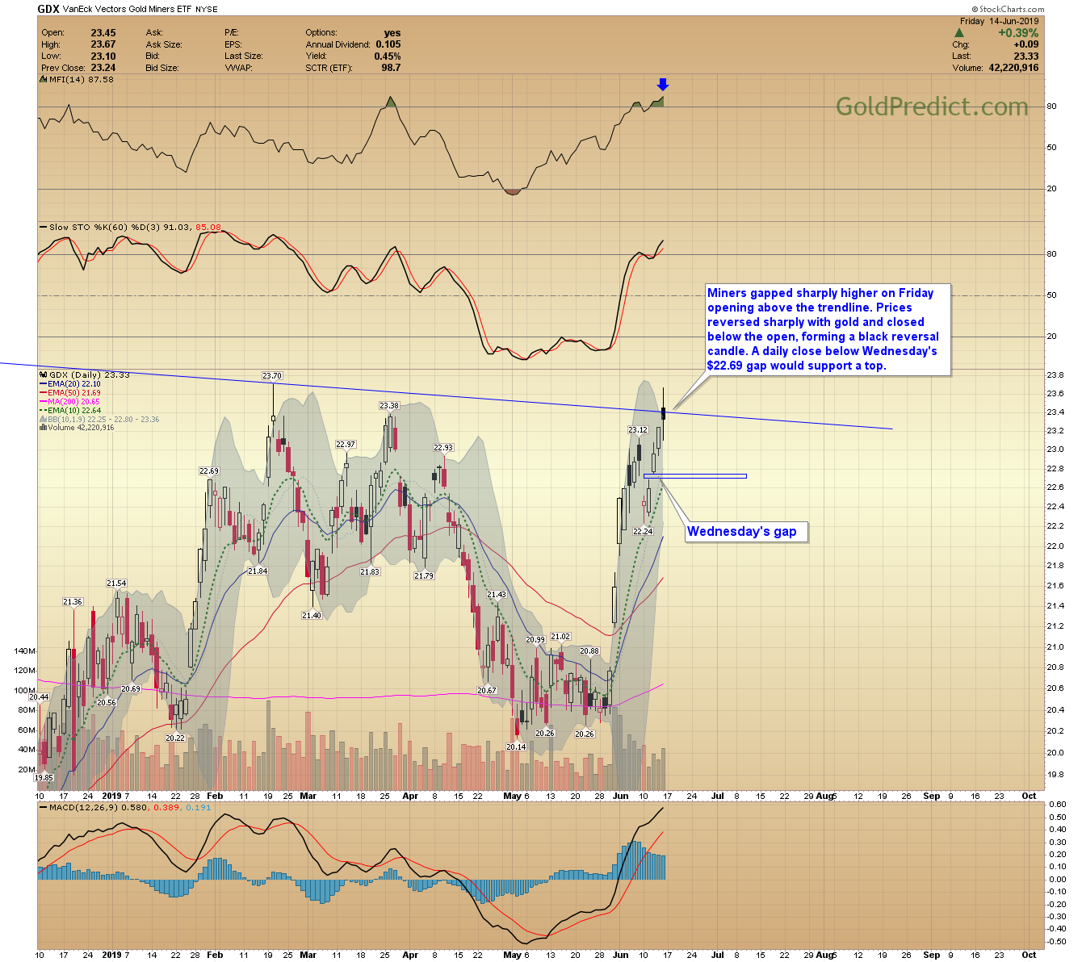Click the Yield value 0.45%
Image resolution: width=1082 pixels, height=962 pixels.
tap(388, 56)
